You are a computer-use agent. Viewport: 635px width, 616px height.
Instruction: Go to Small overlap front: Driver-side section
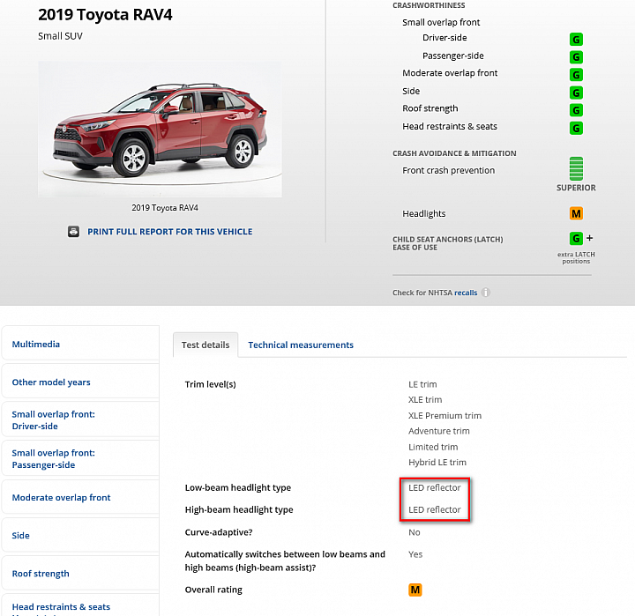[x=80, y=419]
